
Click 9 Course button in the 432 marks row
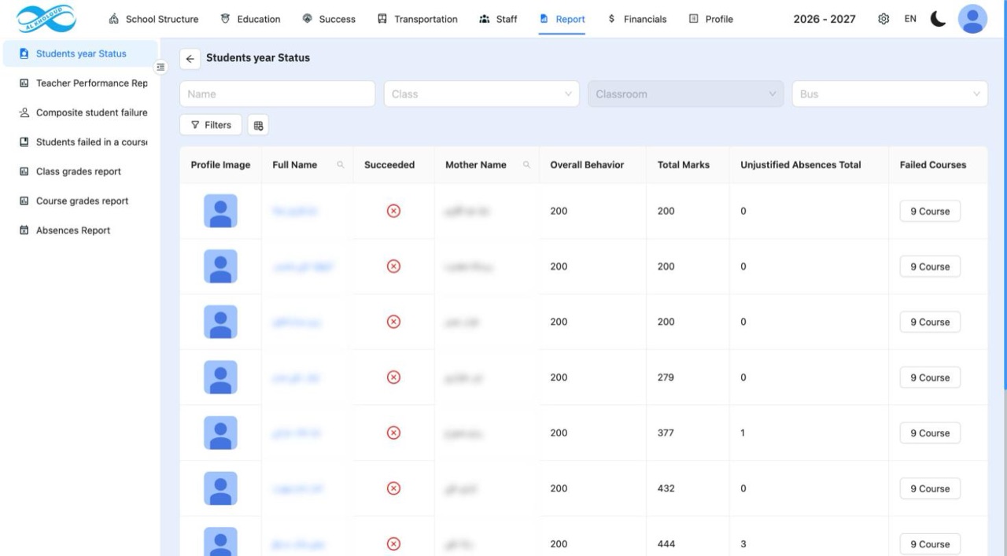(x=930, y=488)
